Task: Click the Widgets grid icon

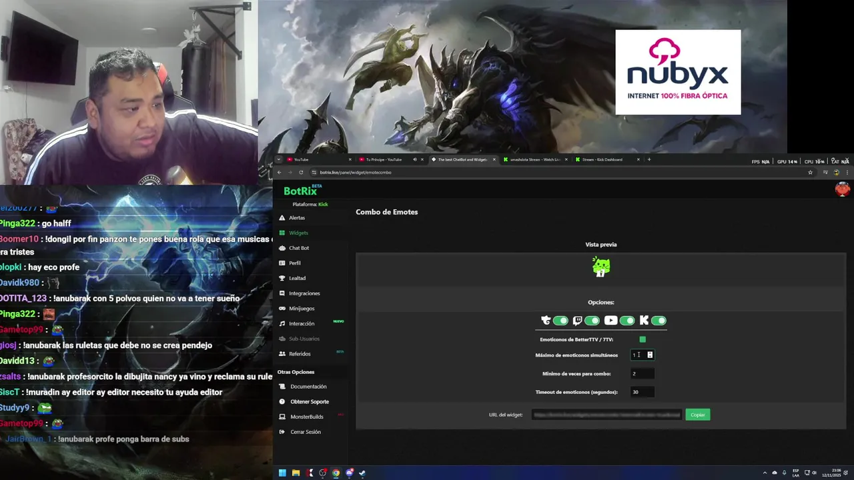Action: (282, 233)
